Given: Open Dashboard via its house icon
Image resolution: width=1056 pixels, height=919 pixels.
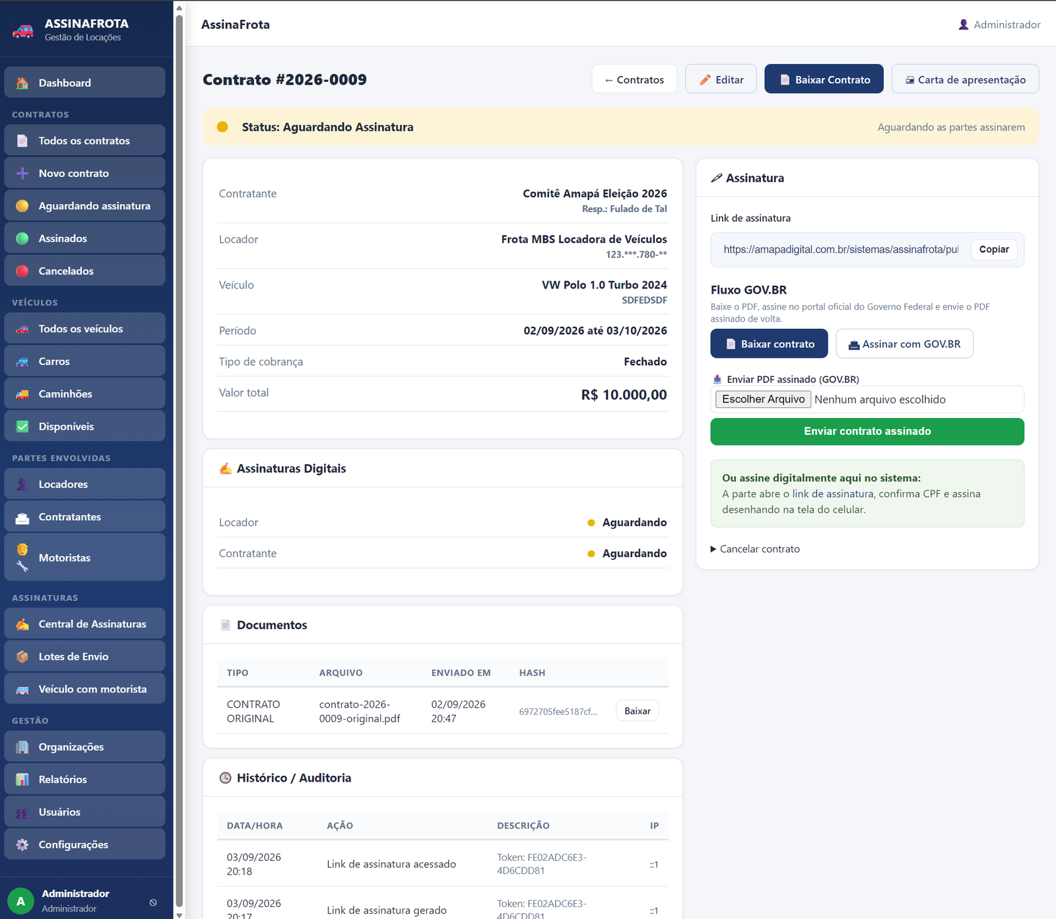Looking at the screenshot, I should tap(22, 83).
